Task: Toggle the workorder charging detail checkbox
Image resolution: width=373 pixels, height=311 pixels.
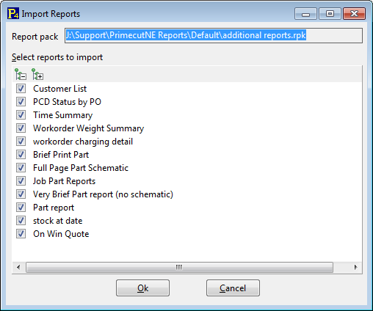Action: tap(21, 142)
